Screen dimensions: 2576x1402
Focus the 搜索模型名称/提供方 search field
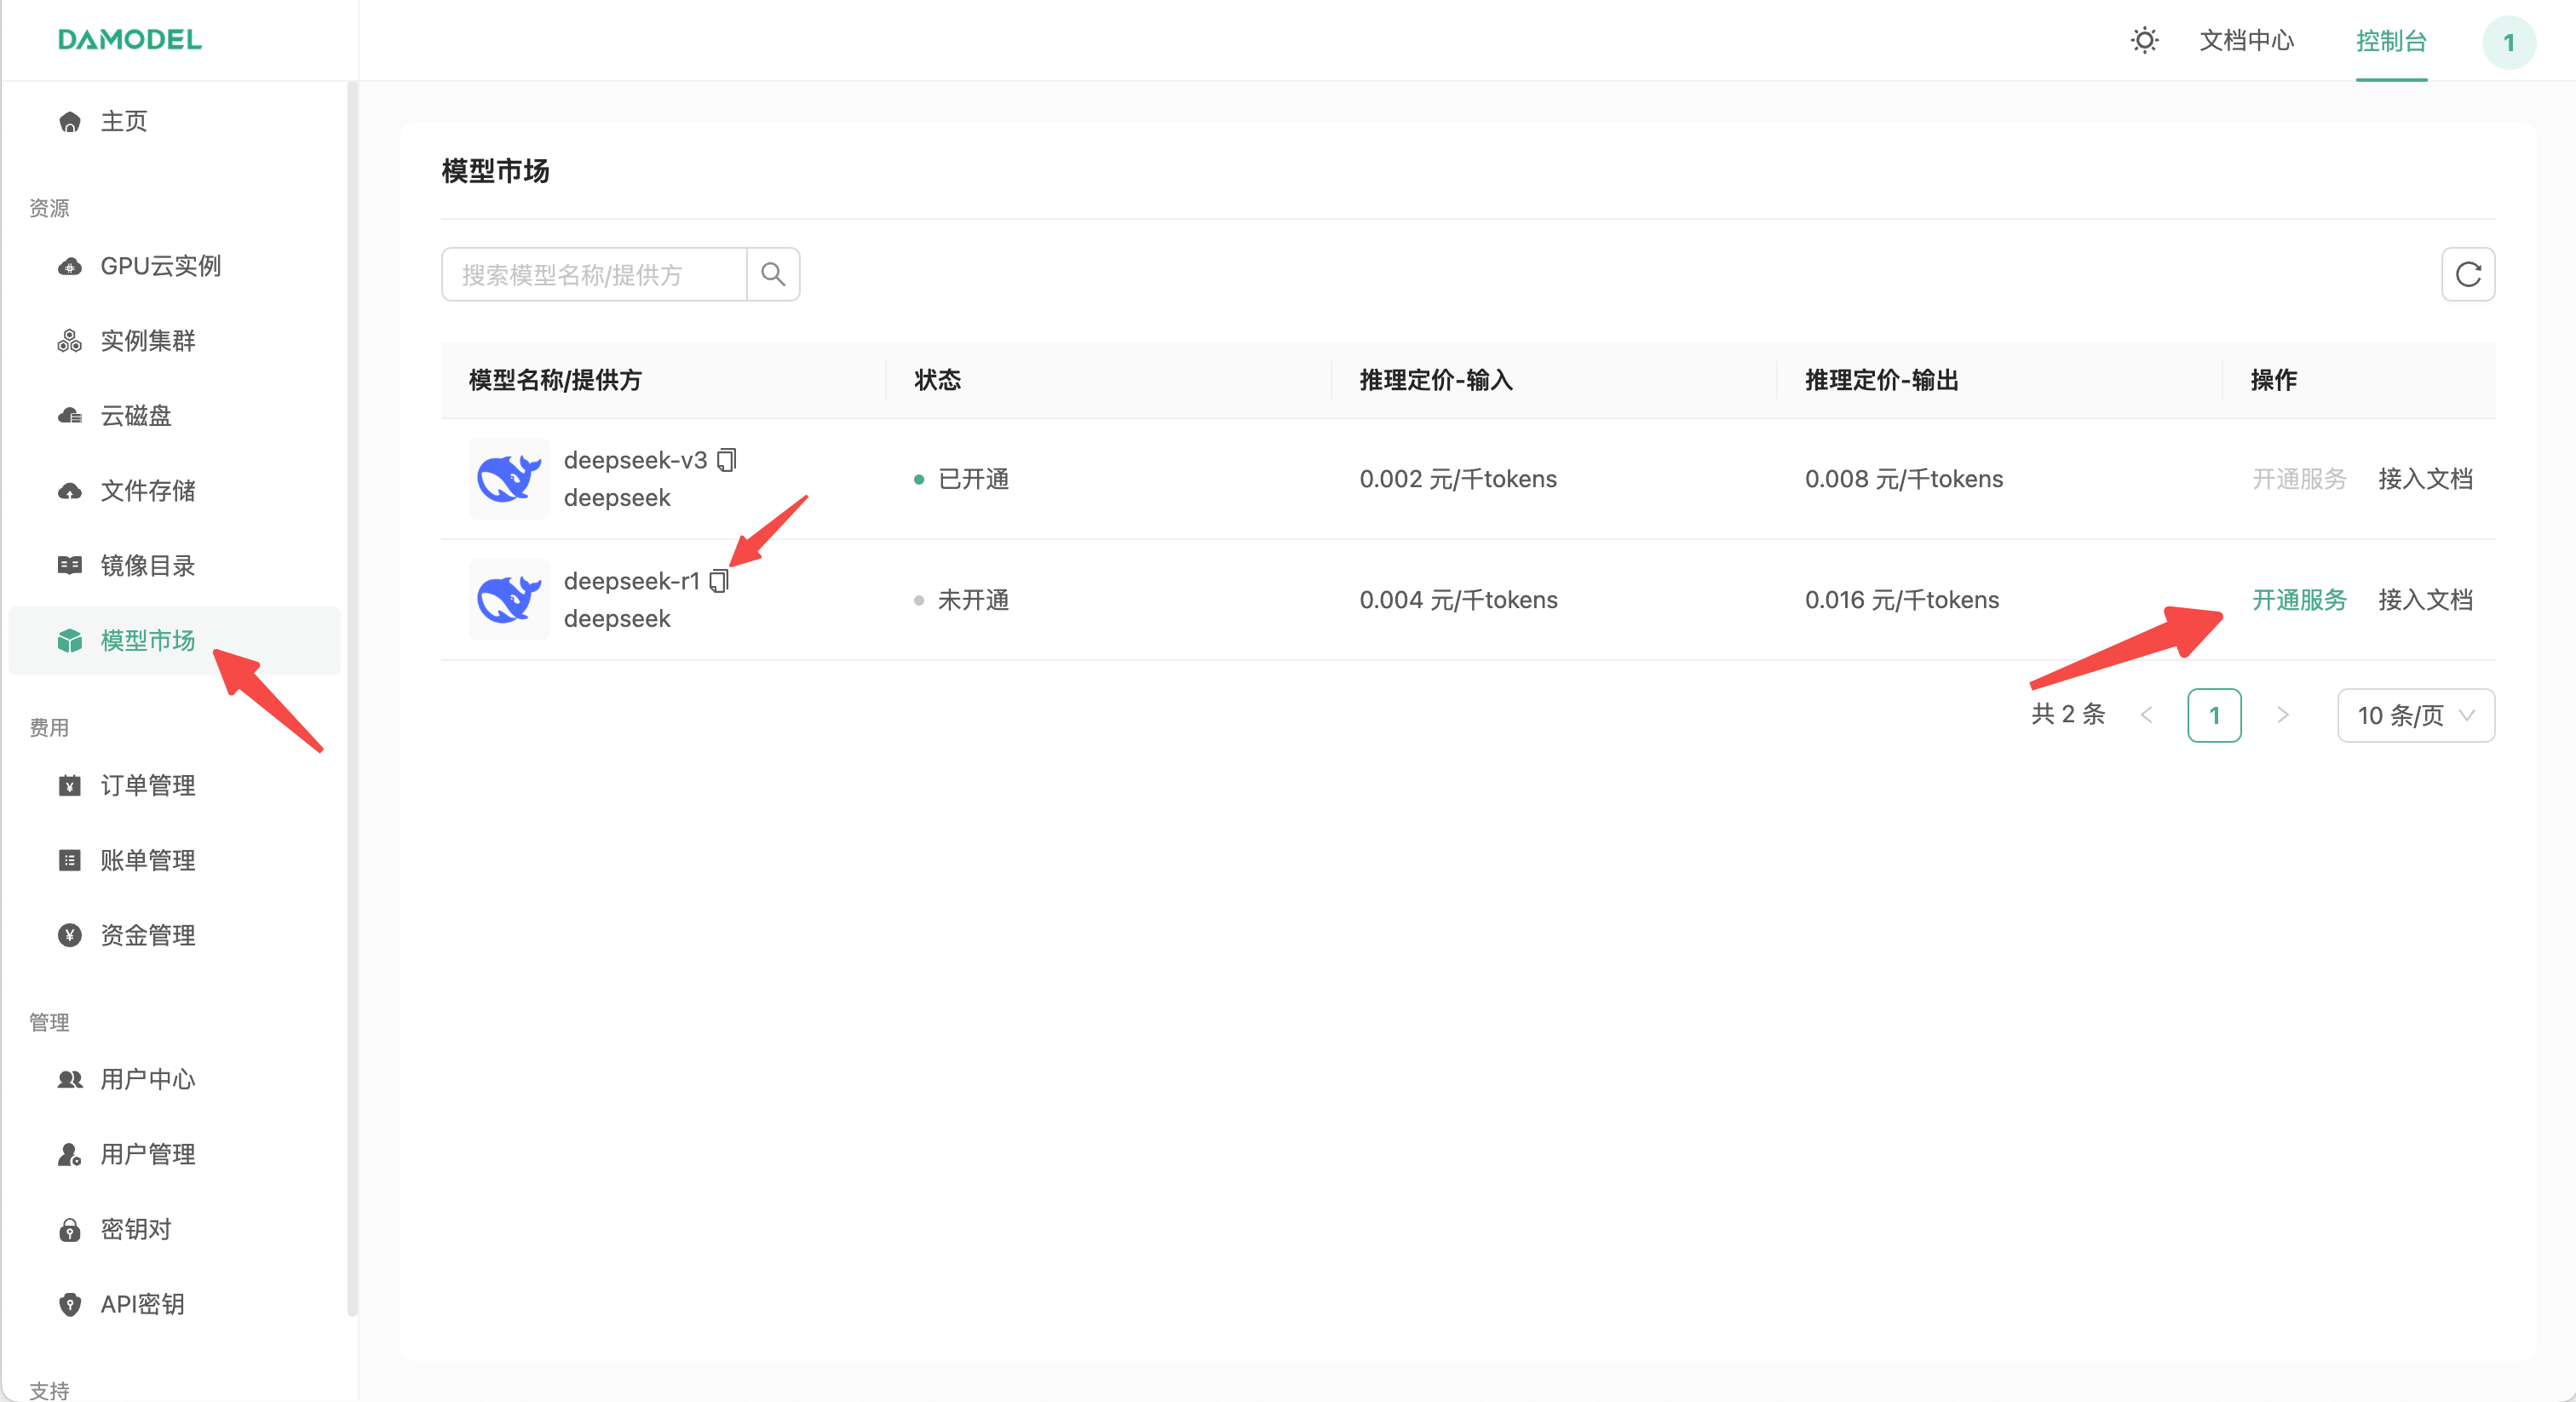point(594,275)
